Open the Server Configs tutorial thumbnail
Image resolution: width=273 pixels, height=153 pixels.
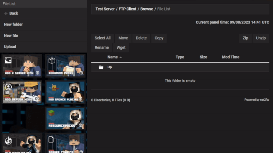[65, 143]
